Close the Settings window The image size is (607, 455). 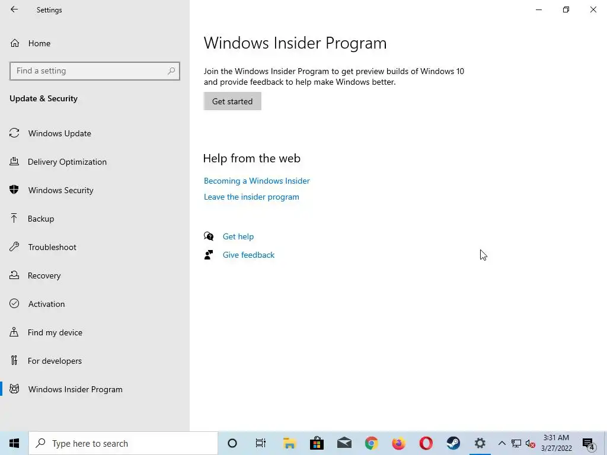[x=593, y=9]
